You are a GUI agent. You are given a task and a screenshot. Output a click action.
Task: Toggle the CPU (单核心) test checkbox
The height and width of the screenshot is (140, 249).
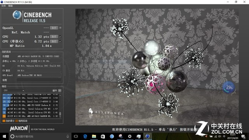pyautogui.click(x=60, y=41)
